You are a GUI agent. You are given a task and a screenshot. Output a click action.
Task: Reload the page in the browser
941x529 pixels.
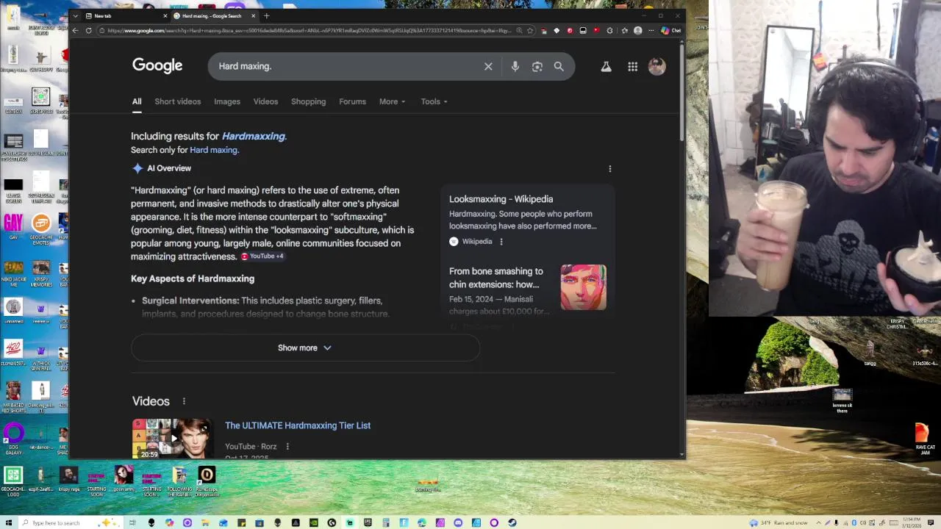coord(88,30)
